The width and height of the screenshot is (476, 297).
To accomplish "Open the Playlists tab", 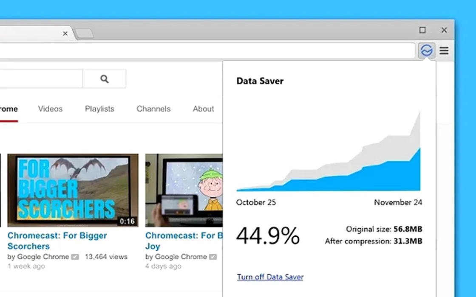I will (99, 109).
